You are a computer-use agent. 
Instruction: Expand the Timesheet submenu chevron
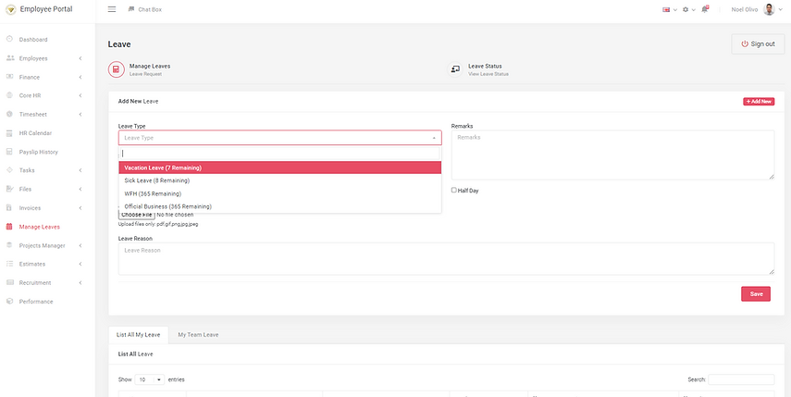(80, 115)
